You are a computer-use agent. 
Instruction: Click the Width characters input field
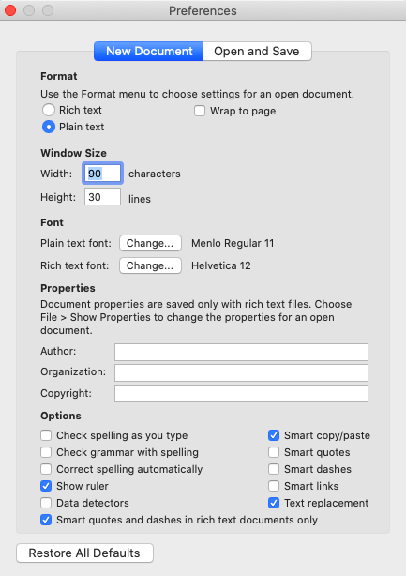(102, 174)
